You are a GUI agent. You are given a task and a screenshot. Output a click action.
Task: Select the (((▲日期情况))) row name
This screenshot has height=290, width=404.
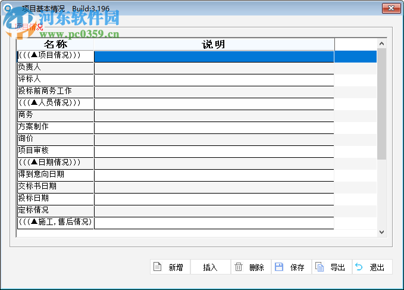click(x=55, y=163)
